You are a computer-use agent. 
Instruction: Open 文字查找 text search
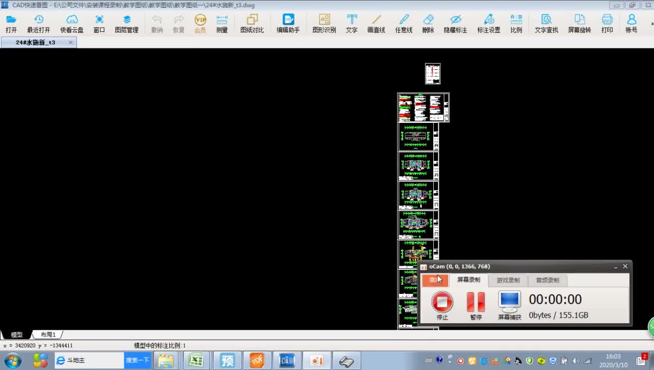tap(546, 24)
